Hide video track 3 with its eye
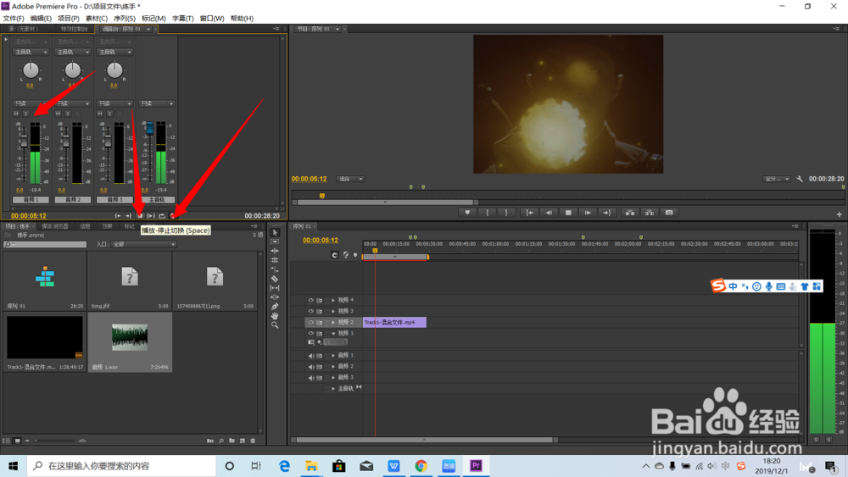The width and height of the screenshot is (848, 477). (310, 311)
